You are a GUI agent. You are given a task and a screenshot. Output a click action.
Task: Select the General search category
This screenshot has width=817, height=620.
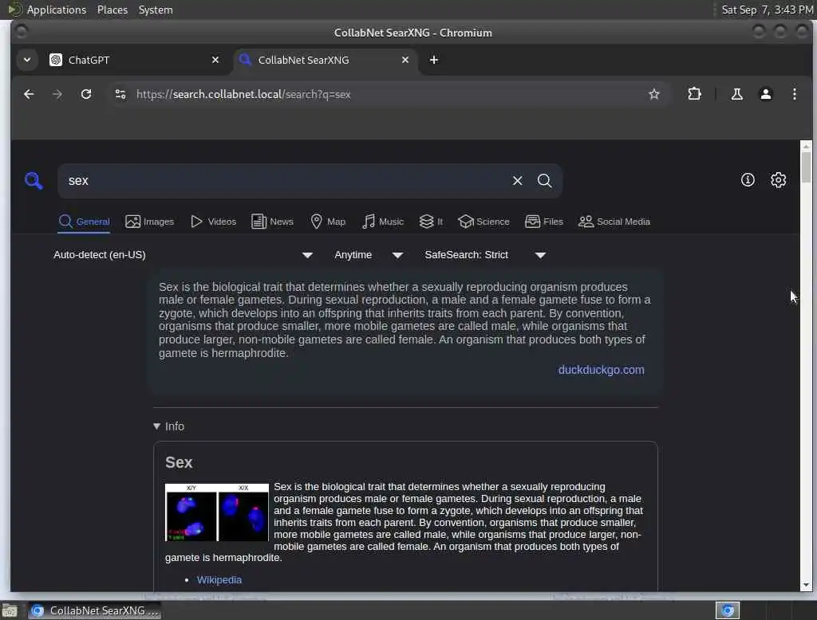point(84,222)
